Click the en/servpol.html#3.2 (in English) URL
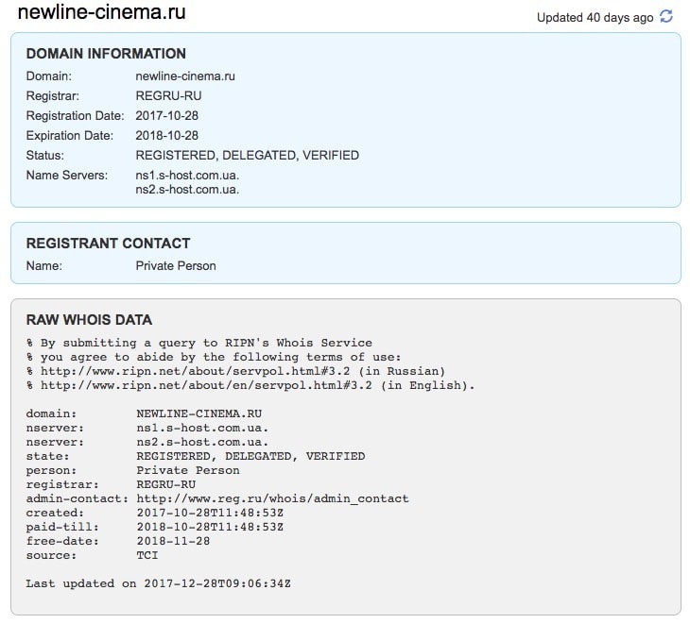The height and width of the screenshot is (624, 690). coord(258,385)
